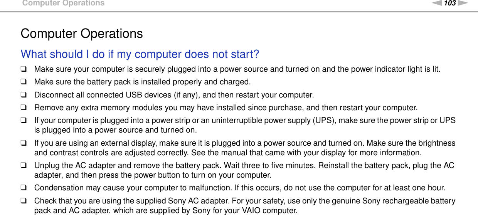Tick the checkbox for the external display tip

click(x=24, y=143)
